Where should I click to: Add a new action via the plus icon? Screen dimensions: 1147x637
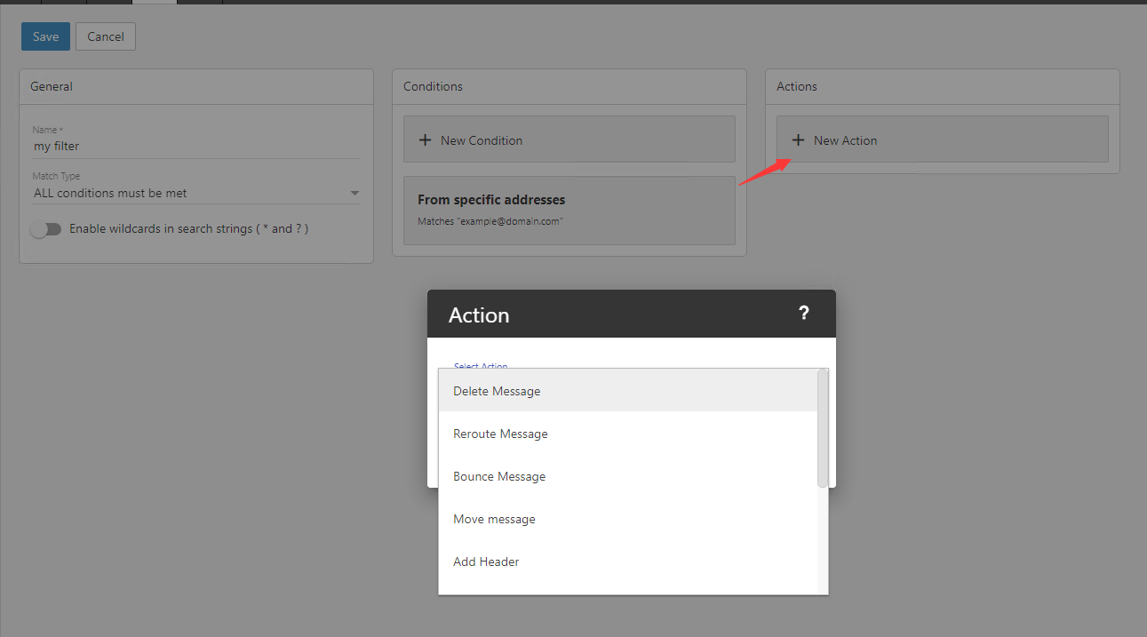pyautogui.click(x=798, y=139)
